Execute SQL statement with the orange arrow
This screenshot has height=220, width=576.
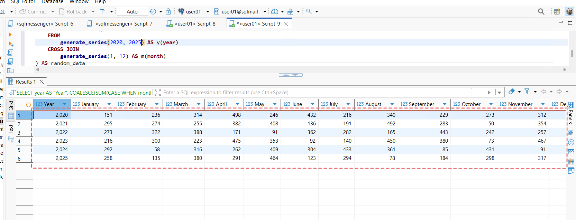(x=10, y=35)
